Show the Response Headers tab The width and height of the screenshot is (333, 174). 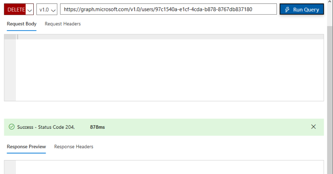pyautogui.click(x=74, y=147)
